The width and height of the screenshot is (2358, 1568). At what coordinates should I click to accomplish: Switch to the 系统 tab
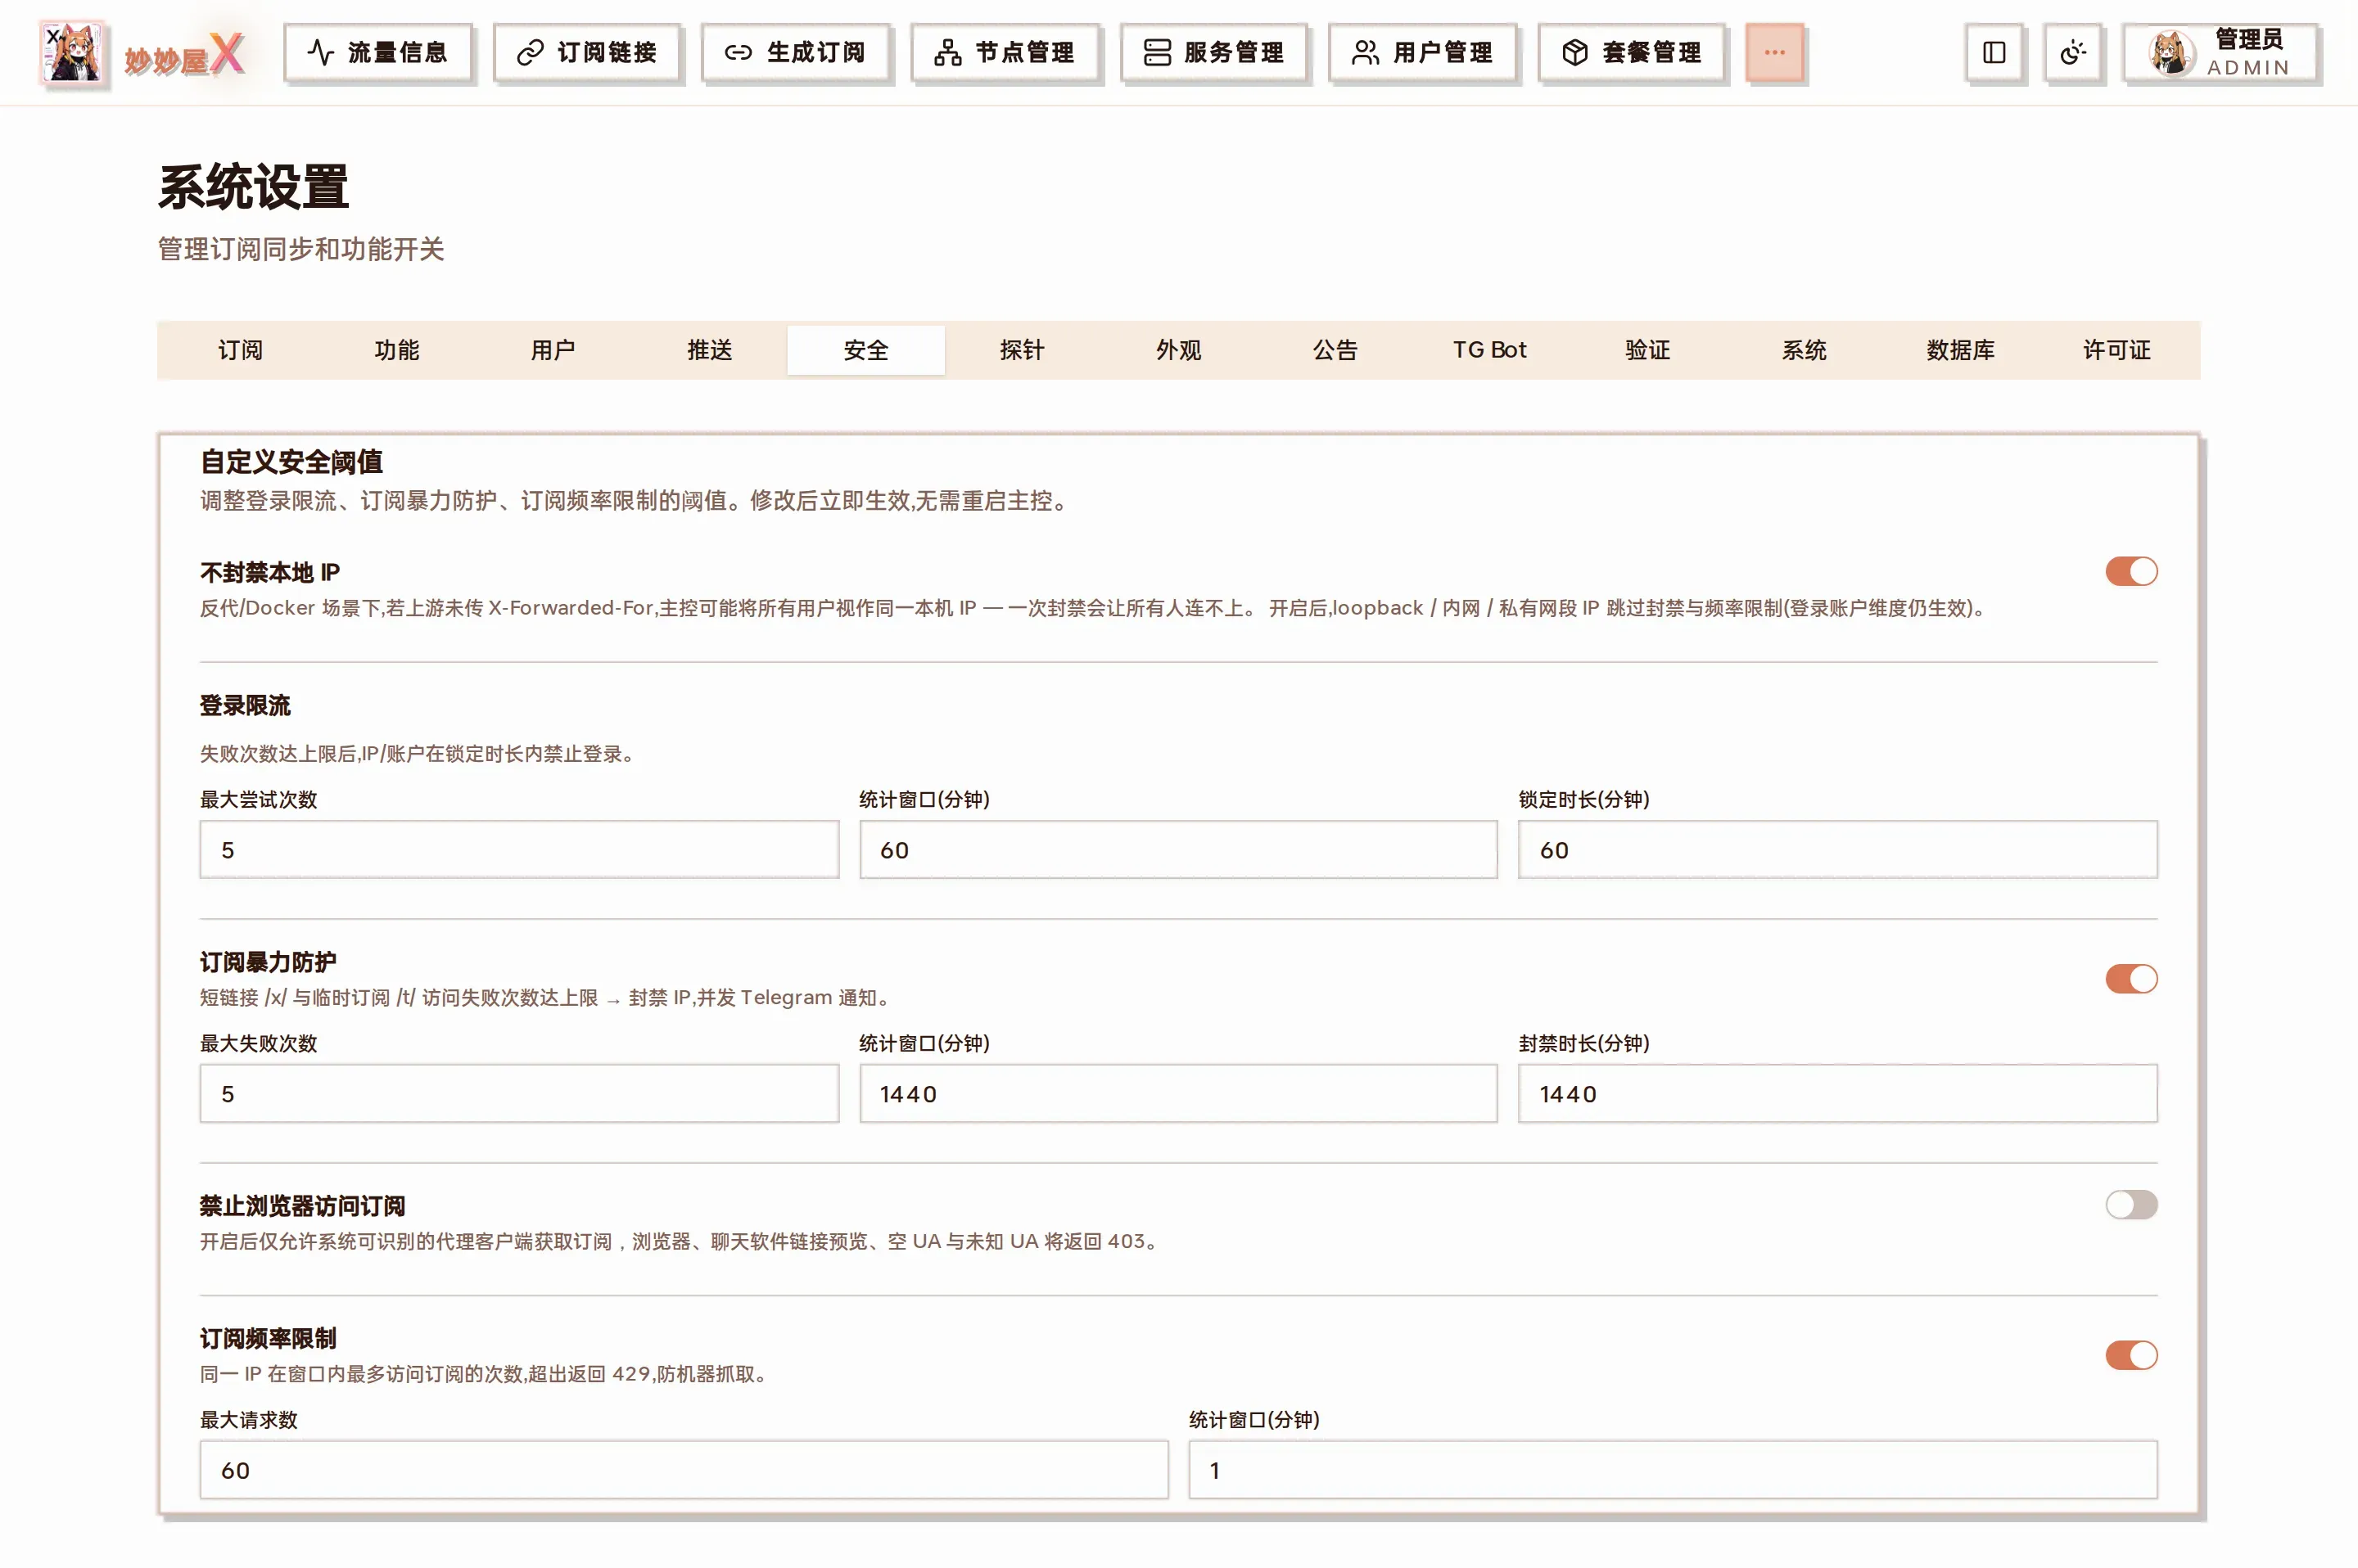point(1804,350)
